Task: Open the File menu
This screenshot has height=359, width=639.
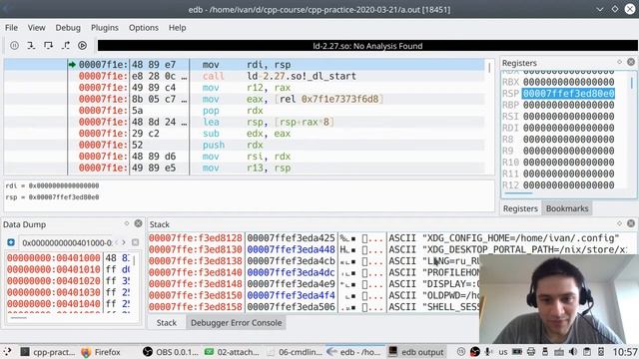Action: [11, 28]
